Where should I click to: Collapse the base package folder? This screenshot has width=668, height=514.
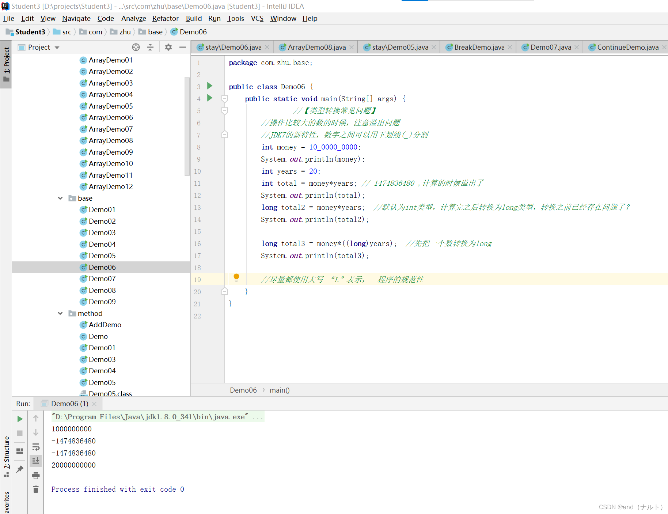coord(60,198)
